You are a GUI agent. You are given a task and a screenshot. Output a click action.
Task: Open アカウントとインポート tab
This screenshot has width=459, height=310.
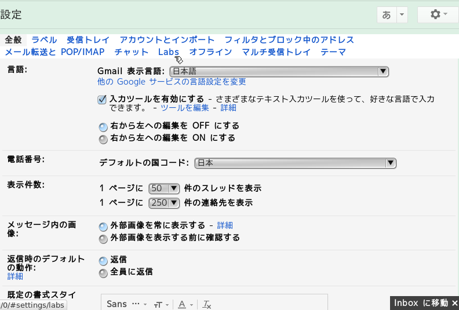(167, 39)
